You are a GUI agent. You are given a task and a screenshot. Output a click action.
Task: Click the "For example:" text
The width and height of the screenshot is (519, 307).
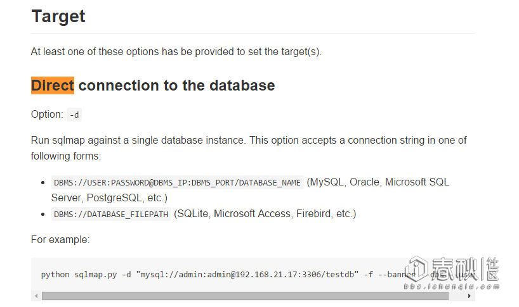[x=60, y=240]
